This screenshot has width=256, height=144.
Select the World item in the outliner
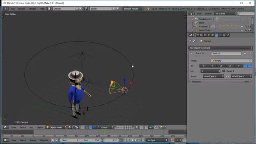pos(201,23)
